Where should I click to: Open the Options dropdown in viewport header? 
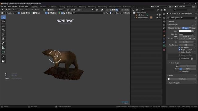click(x=119, y=13)
